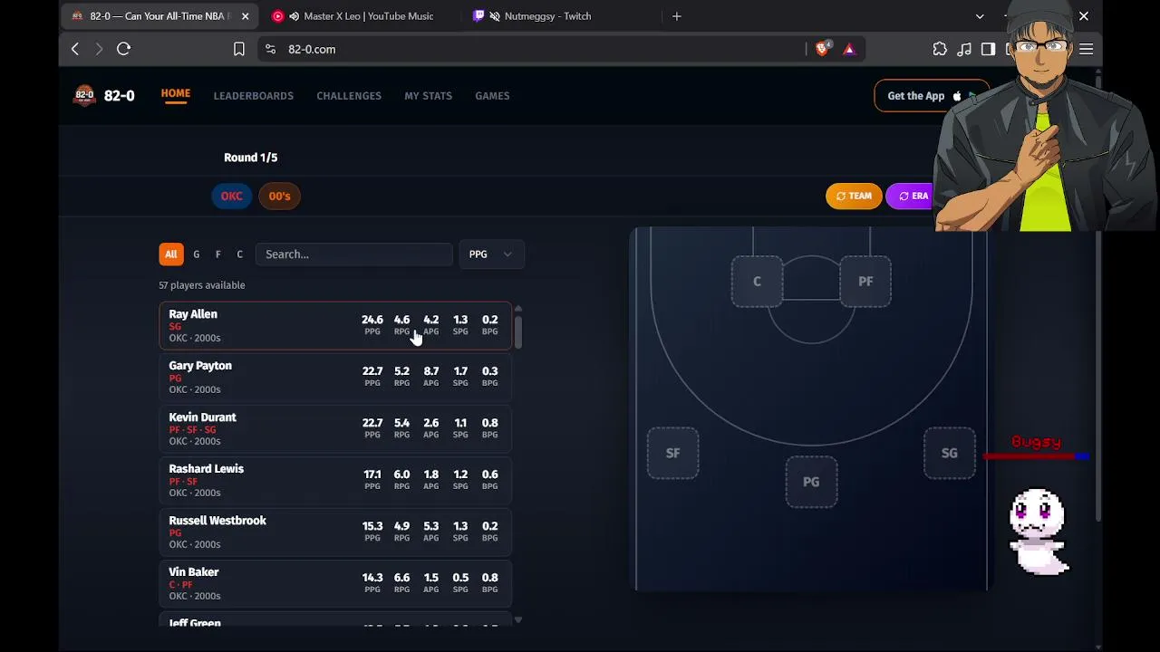Image resolution: width=1160 pixels, height=652 pixels.
Task: Click the player list scroll-down arrow
Action: [518, 620]
